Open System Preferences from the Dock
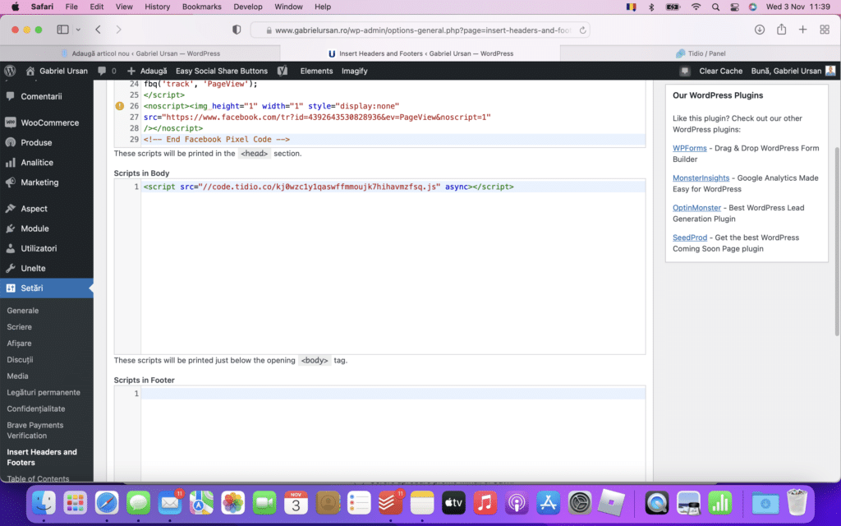This screenshot has height=526, width=841. pos(580,503)
